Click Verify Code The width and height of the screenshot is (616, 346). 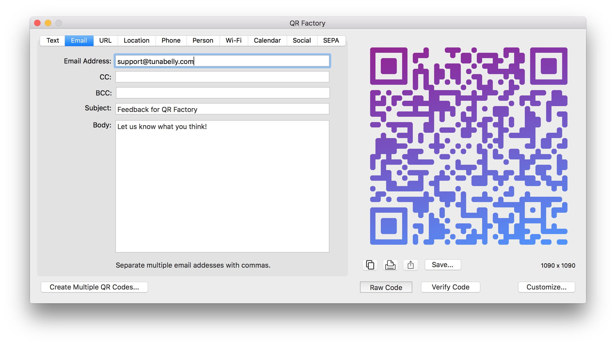coord(451,287)
